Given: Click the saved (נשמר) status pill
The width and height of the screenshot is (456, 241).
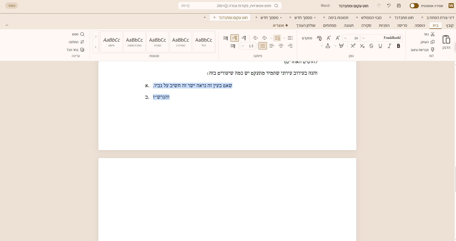Looking at the screenshot, I should [x=11, y=5].
